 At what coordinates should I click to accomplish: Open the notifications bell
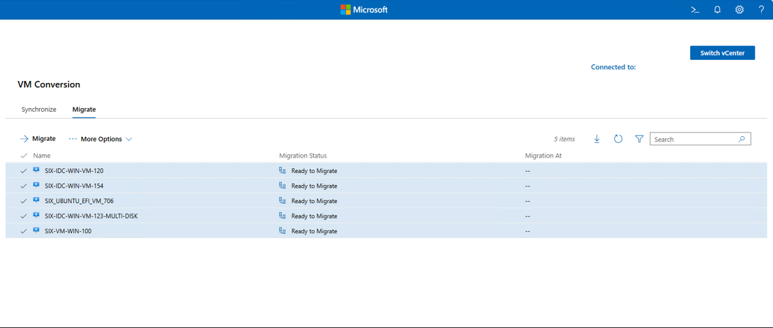click(717, 10)
